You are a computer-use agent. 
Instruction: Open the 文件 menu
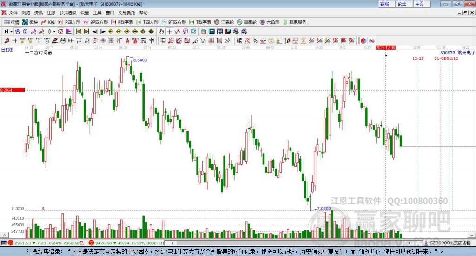(x=13, y=13)
